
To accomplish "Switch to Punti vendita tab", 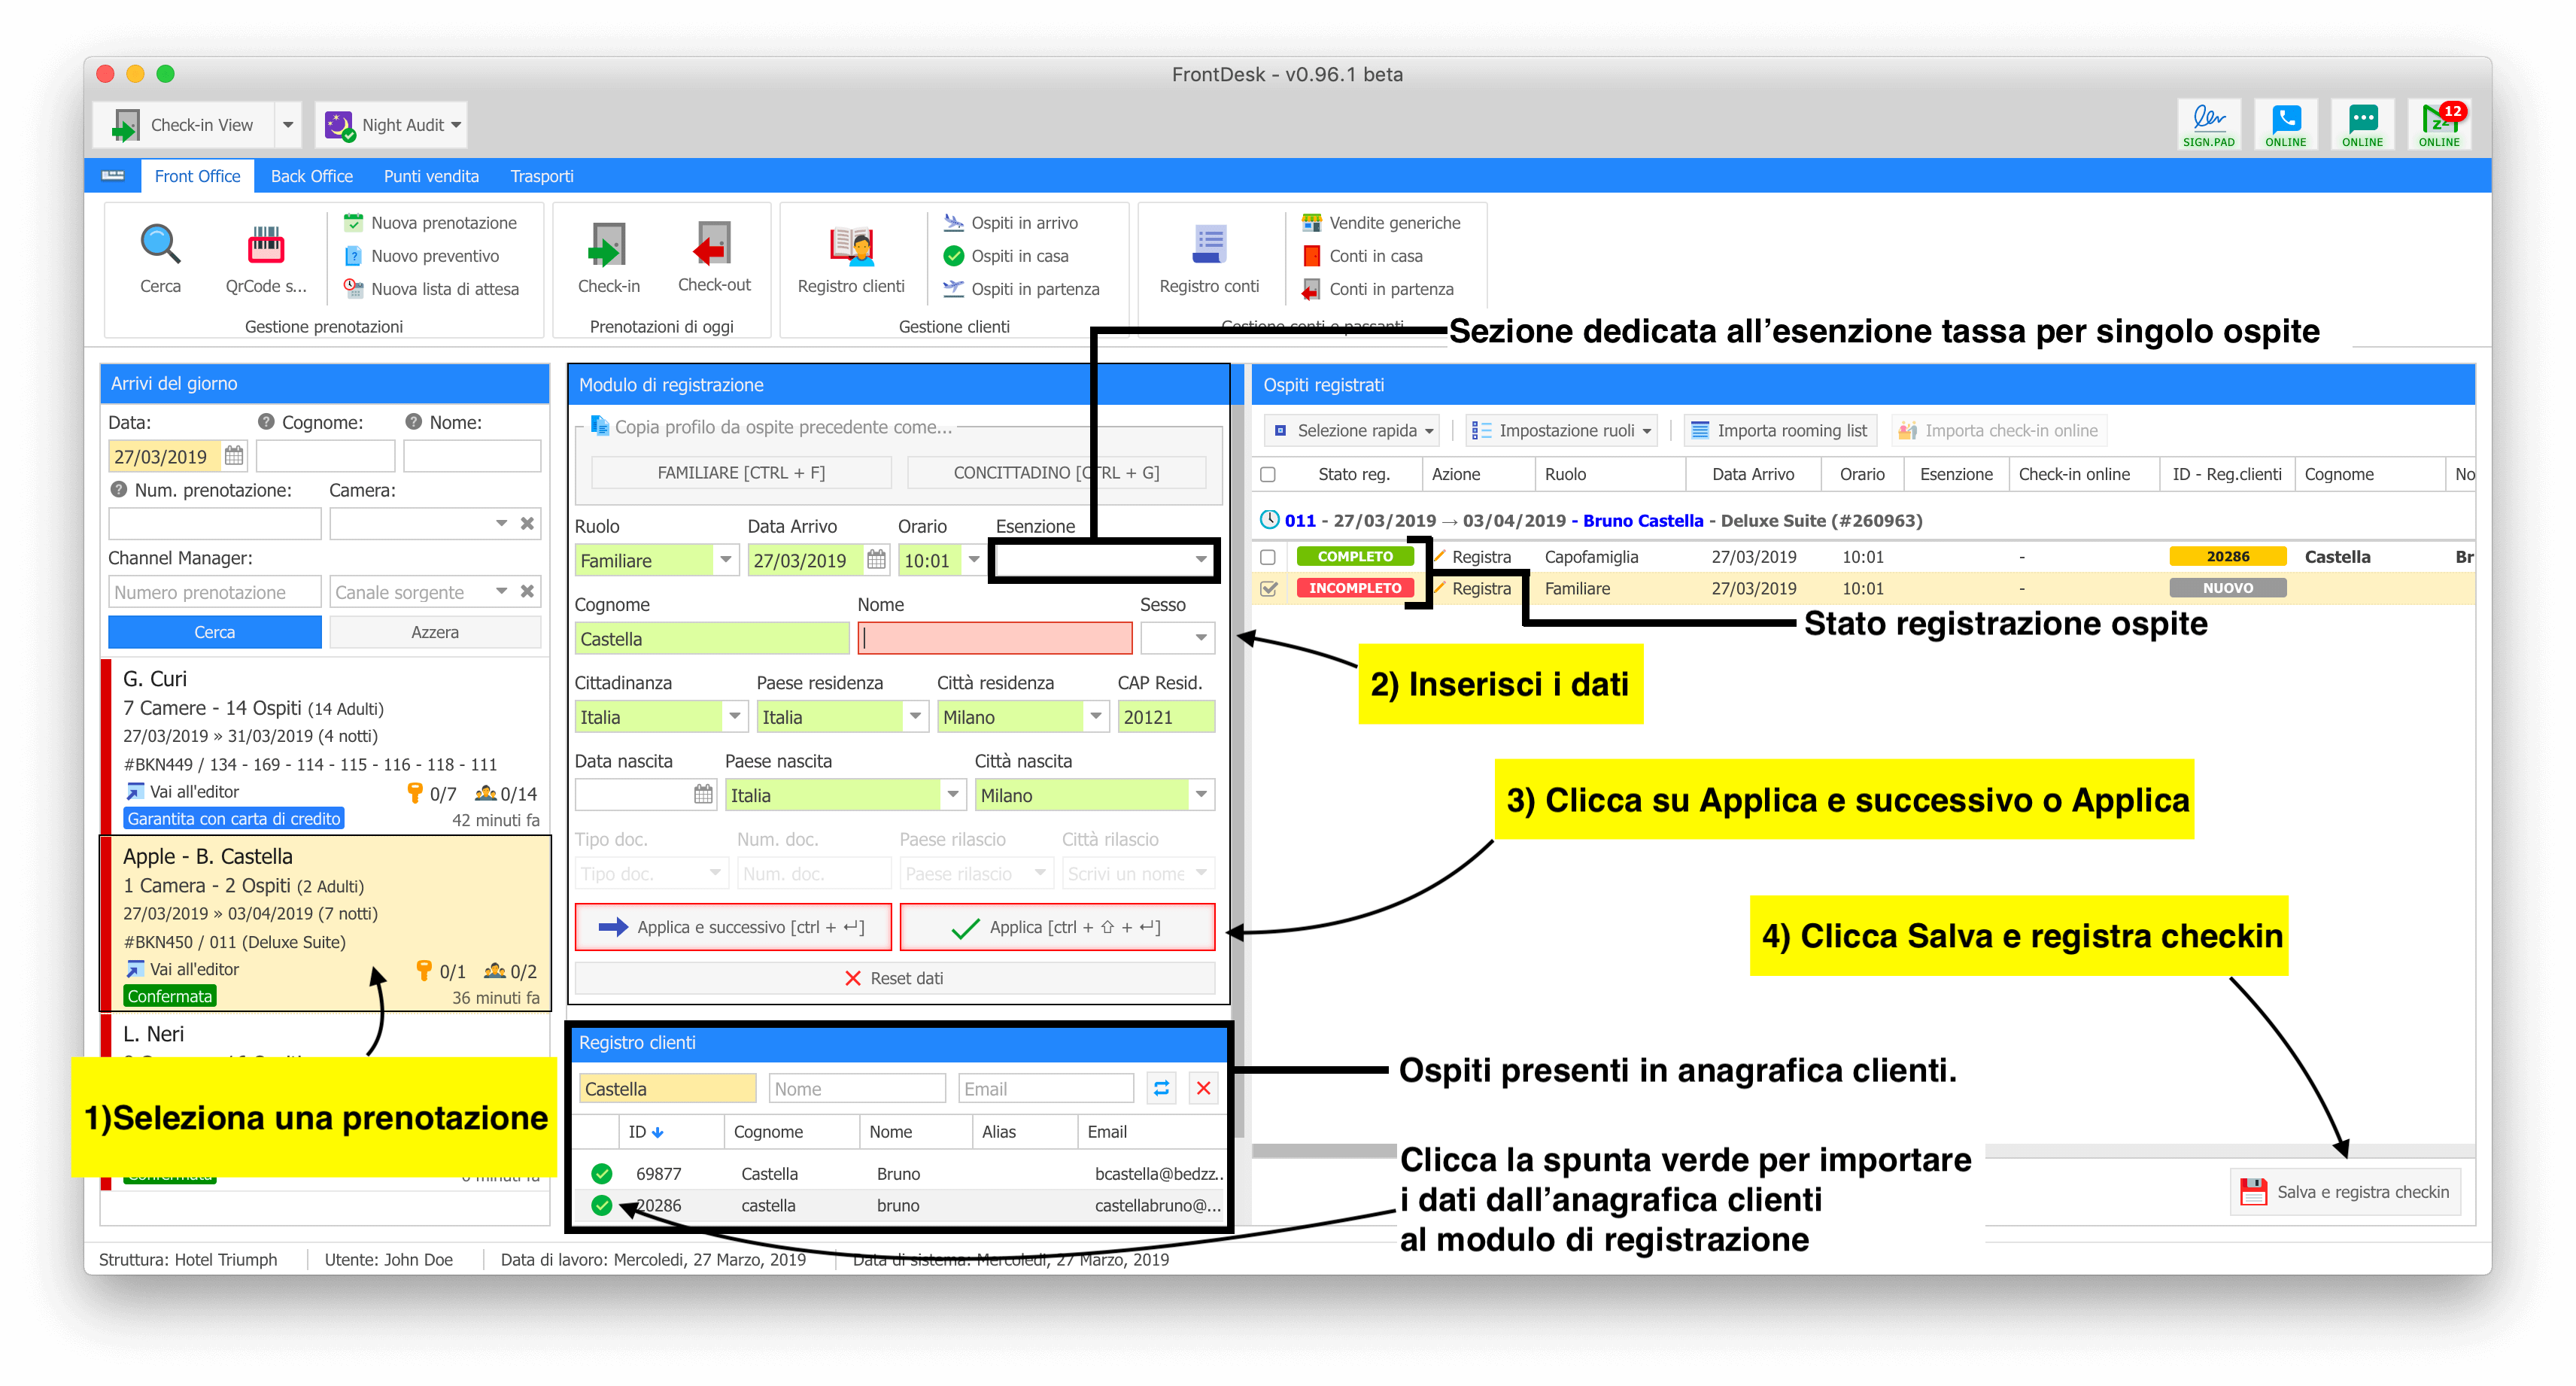I will (431, 176).
